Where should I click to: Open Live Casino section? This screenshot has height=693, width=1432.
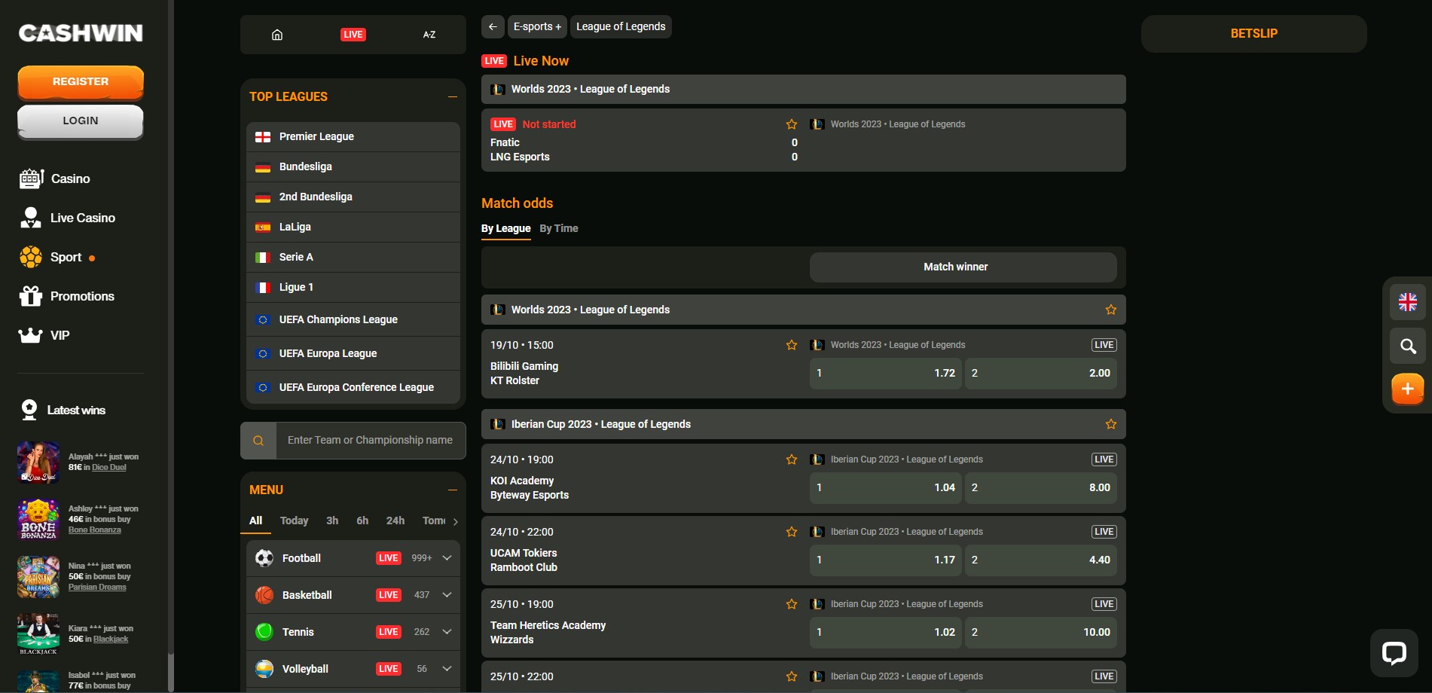click(67, 218)
